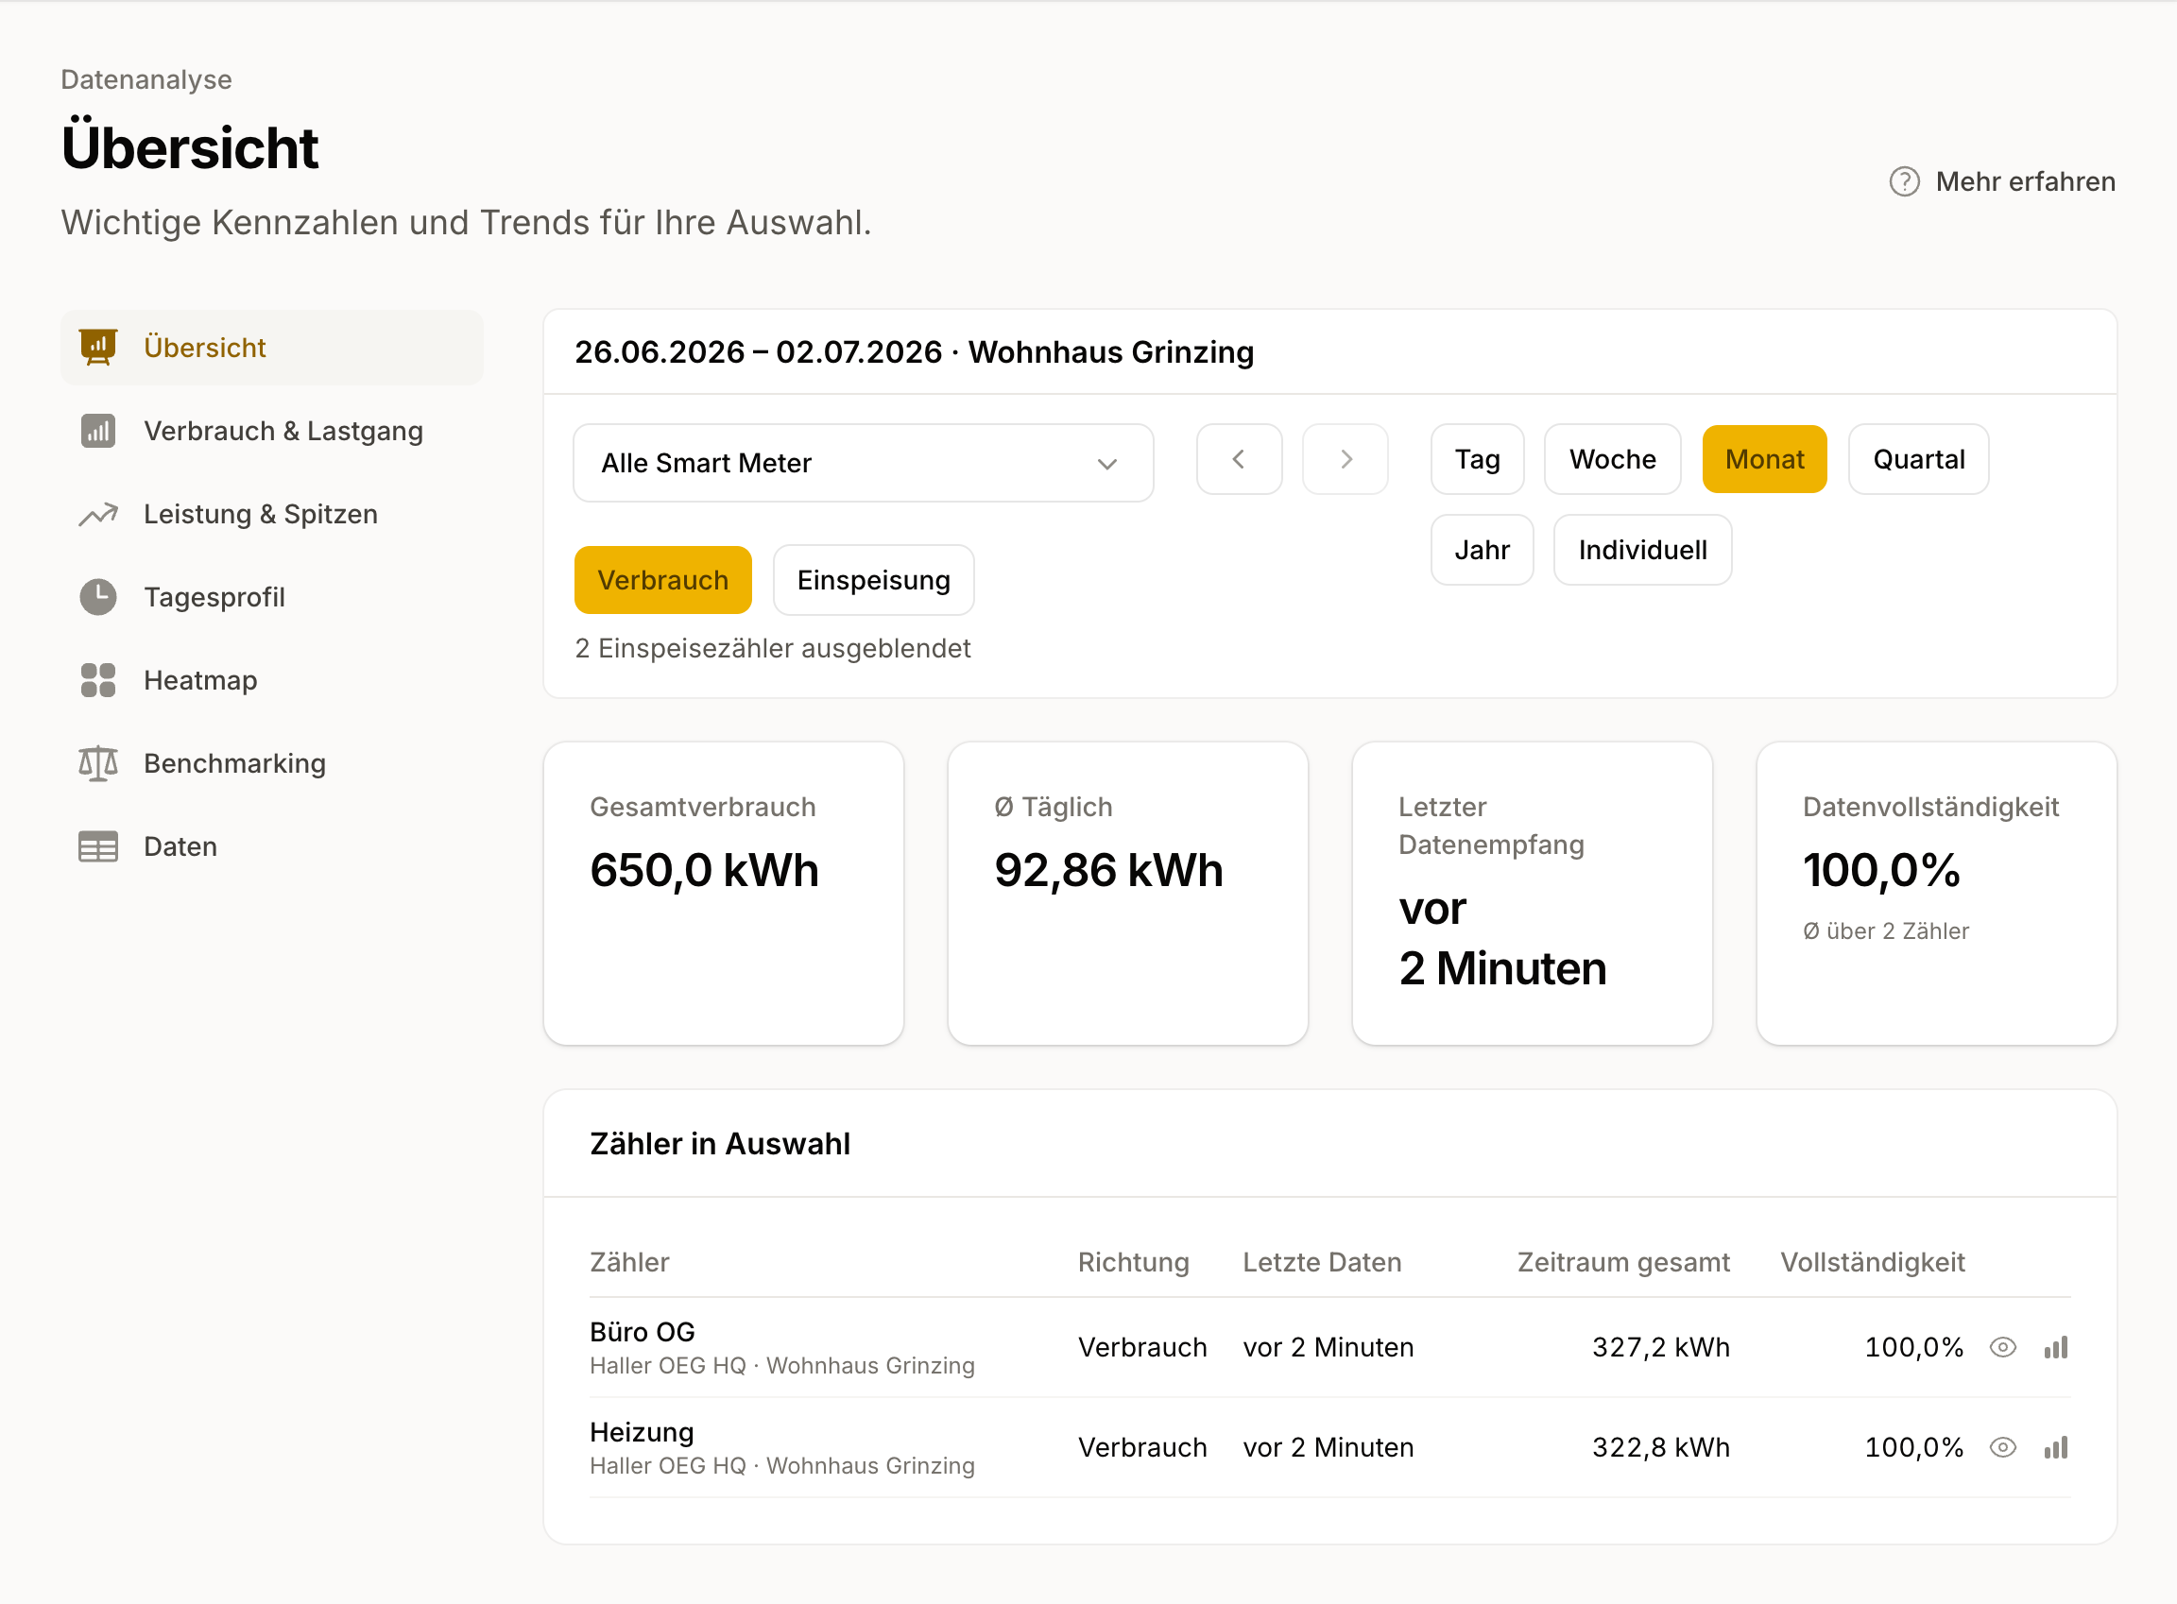Select the Tag time range
2177x1604 pixels.
click(x=1478, y=459)
